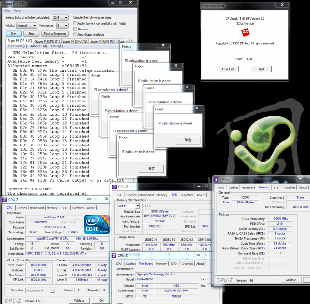Open the About...(A) menu
Viewport: 310px width, 304px height.
[39, 46]
